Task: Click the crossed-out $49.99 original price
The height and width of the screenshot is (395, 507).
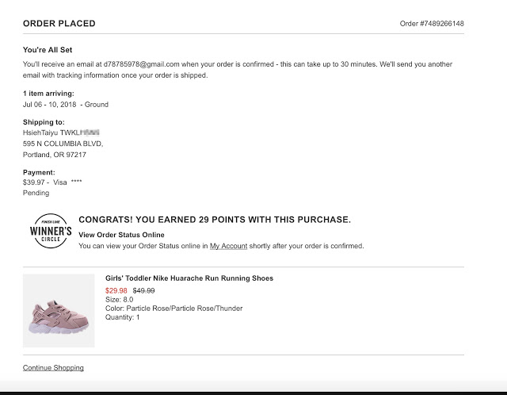Action: 143,290
